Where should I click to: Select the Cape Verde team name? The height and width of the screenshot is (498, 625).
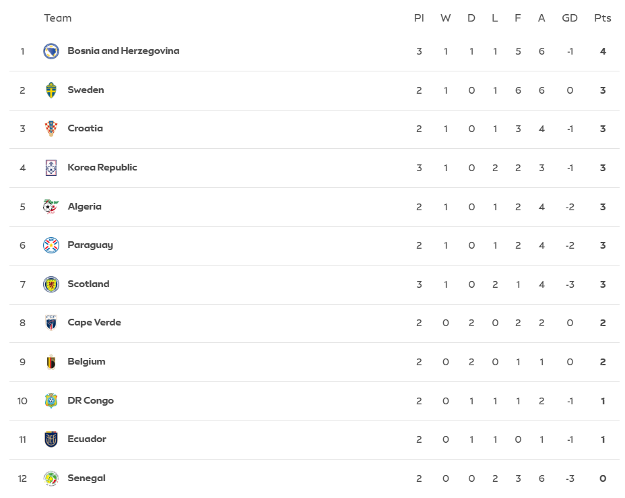(x=94, y=322)
